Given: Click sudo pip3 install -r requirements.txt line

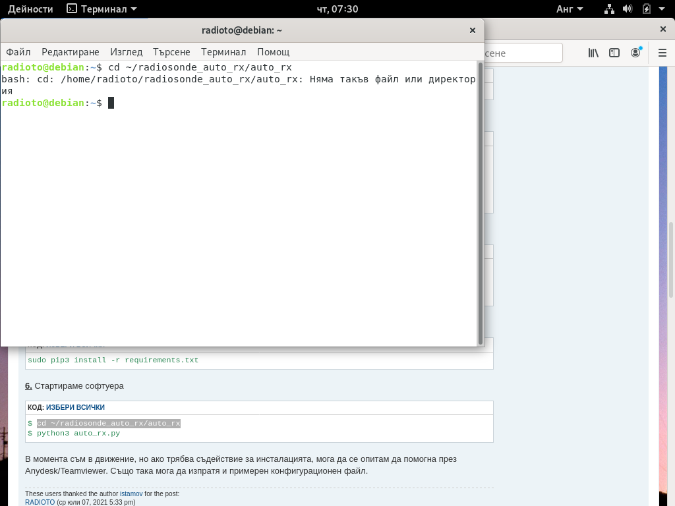Looking at the screenshot, I should 113,360.
